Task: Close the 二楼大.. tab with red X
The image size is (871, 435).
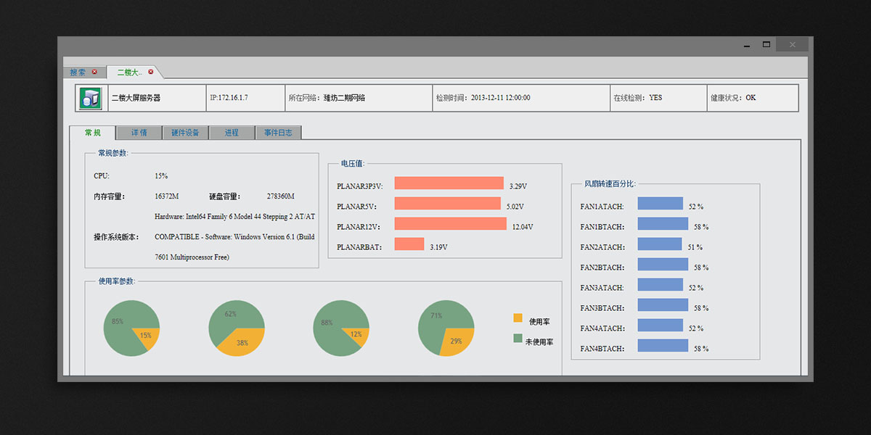Action: pyautogui.click(x=151, y=72)
